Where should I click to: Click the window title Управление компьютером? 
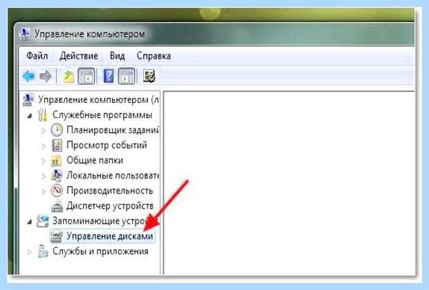pos(89,34)
